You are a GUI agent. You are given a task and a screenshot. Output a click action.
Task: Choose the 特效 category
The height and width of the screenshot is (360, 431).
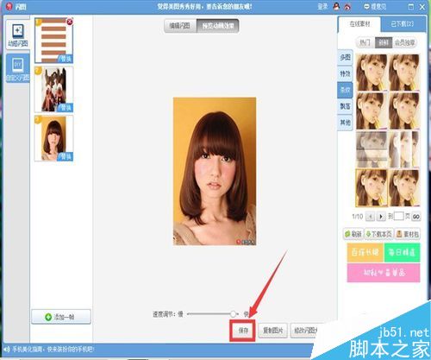345,73
